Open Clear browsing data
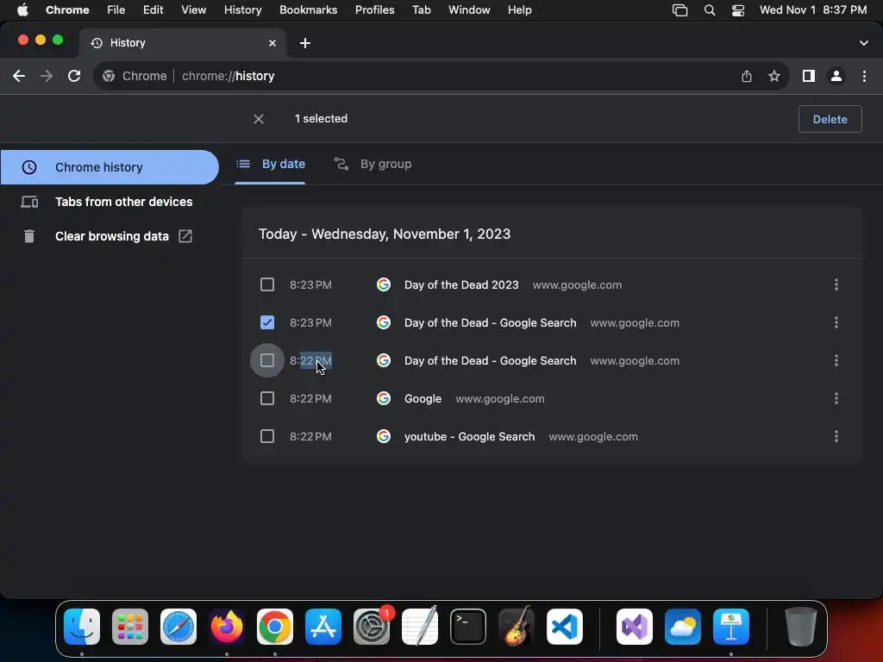The image size is (883, 662). point(111,236)
